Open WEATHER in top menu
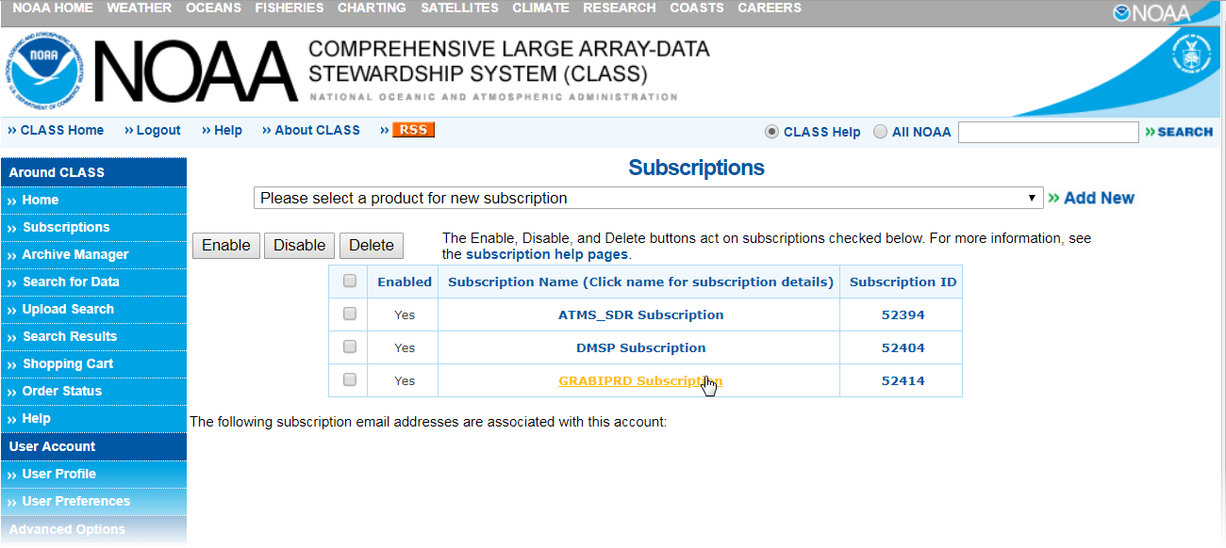Screen dimensions: 1226x548 click(x=140, y=8)
